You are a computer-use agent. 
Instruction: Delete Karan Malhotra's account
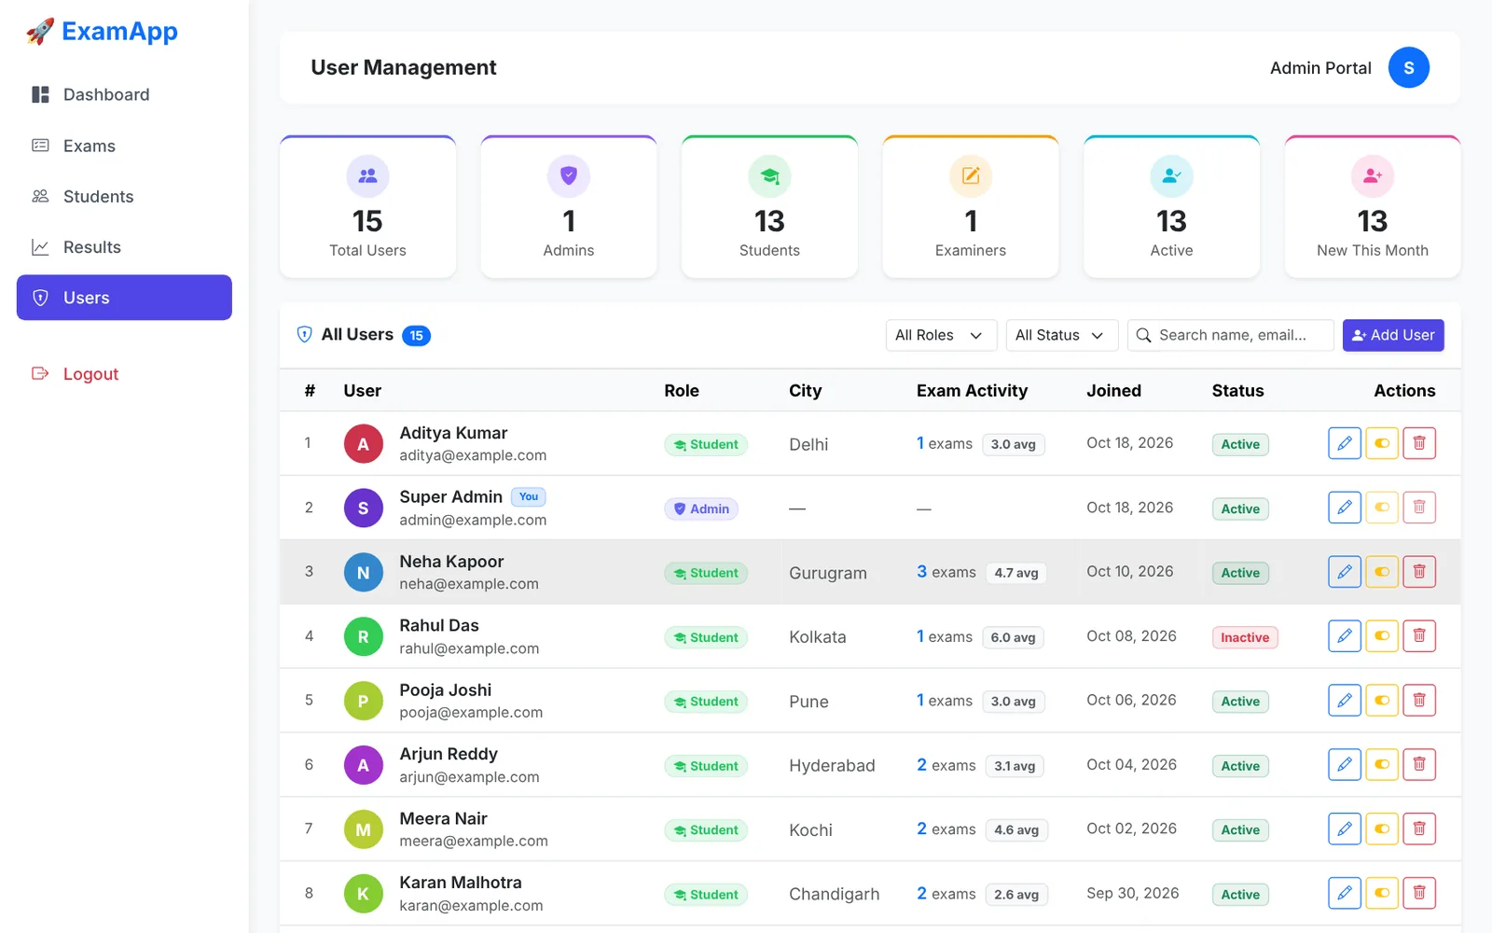pos(1419,893)
